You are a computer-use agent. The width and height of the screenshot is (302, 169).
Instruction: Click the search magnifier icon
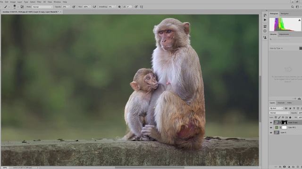click(x=293, y=7)
